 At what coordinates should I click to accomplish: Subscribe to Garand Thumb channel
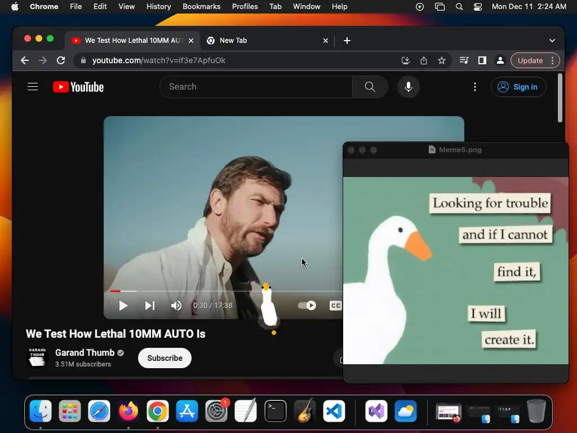click(x=165, y=358)
